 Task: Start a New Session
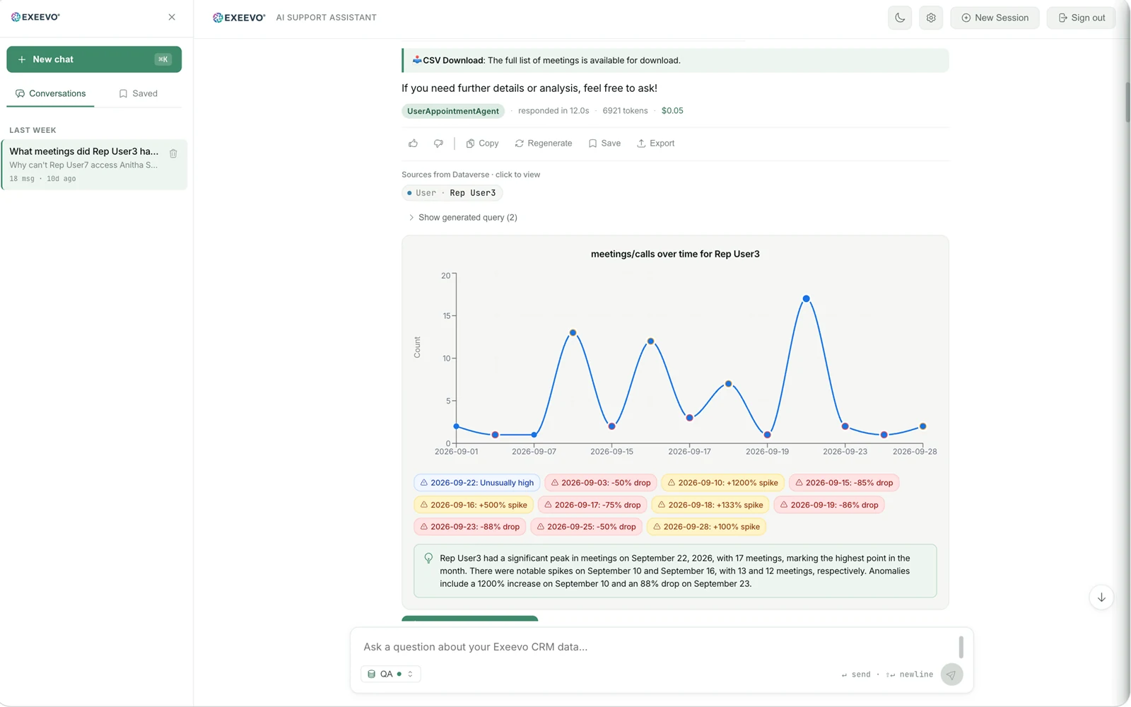[x=995, y=18]
